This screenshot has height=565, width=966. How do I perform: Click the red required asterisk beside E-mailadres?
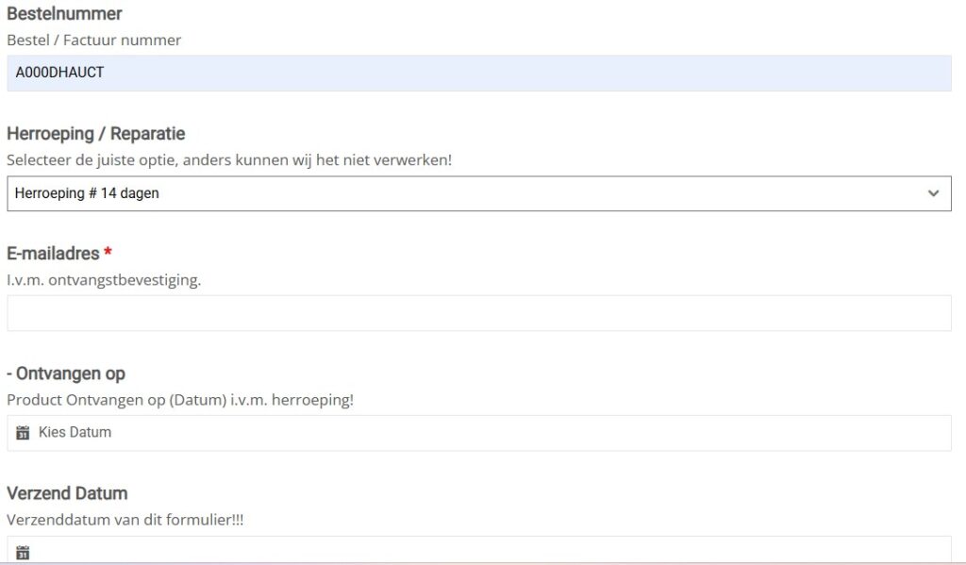[x=108, y=254]
